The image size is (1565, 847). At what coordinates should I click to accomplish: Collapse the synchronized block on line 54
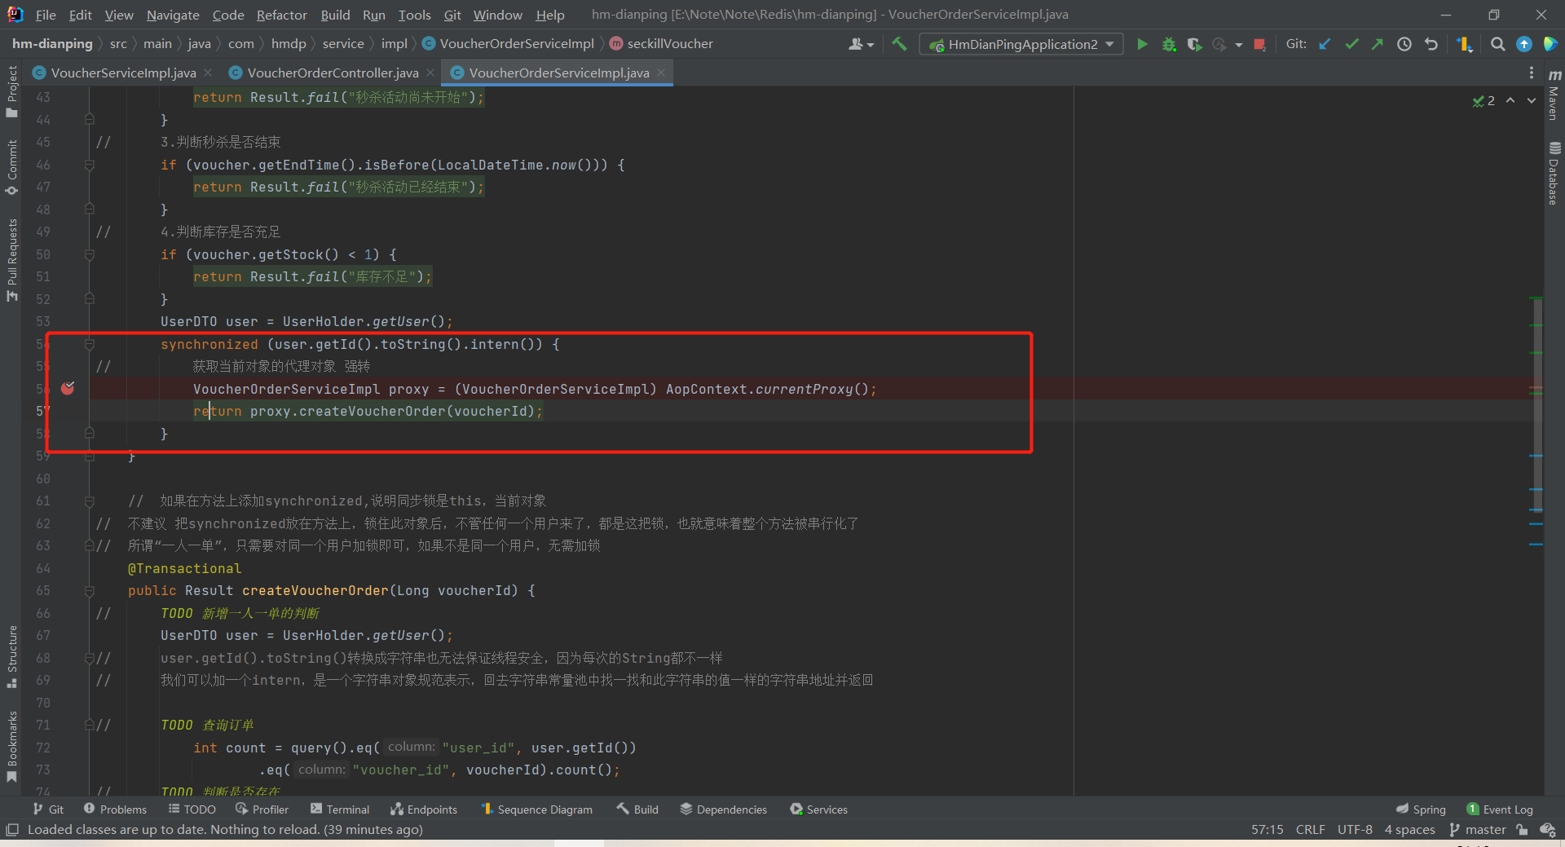90,344
